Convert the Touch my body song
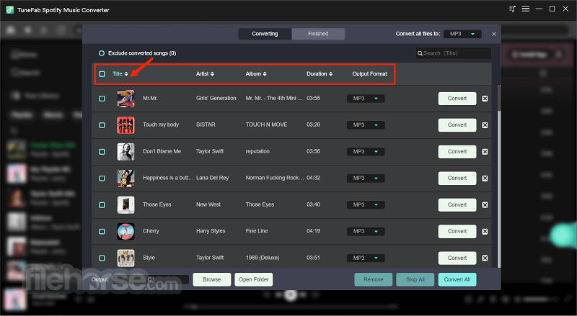The width and height of the screenshot is (577, 316). click(457, 125)
